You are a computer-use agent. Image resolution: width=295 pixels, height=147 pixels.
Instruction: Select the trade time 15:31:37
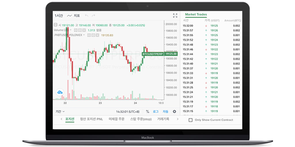point(188,68)
